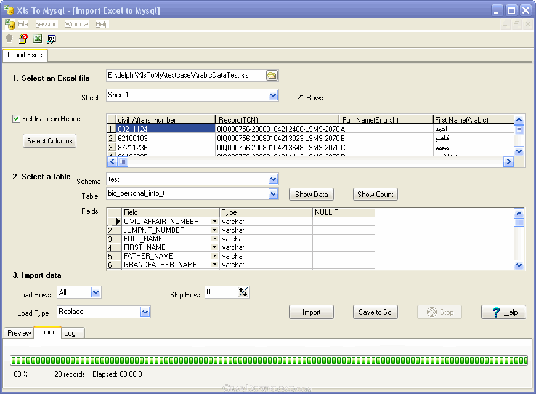Image resolution: width=536 pixels, height=394 pixels.
Task: Open the Load Rows dropdown set to All
Action: tap(95, 292)
